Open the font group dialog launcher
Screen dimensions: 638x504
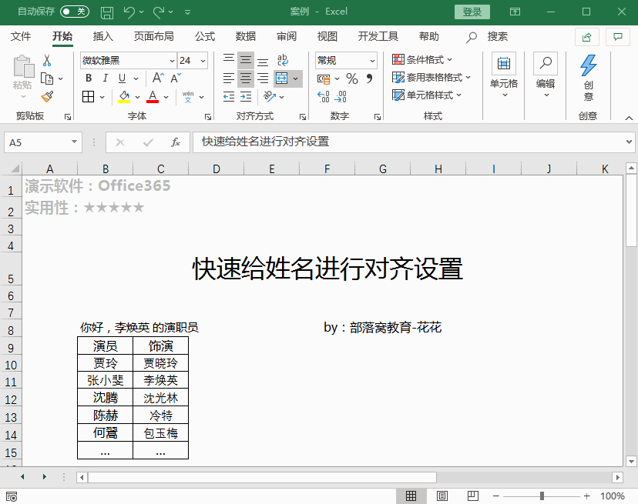pyautogui.click(x=208, y=117)
